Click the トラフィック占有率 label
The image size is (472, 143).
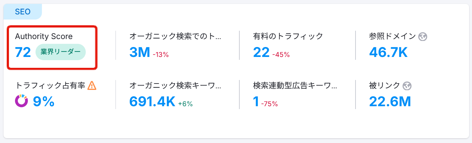click(50, 85)
